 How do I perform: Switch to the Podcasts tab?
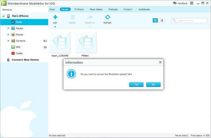[113, 9]
